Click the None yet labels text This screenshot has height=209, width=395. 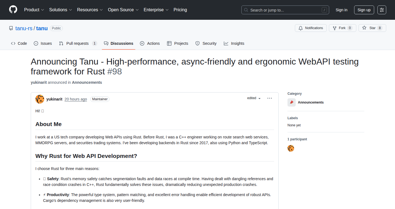(294, 125)
